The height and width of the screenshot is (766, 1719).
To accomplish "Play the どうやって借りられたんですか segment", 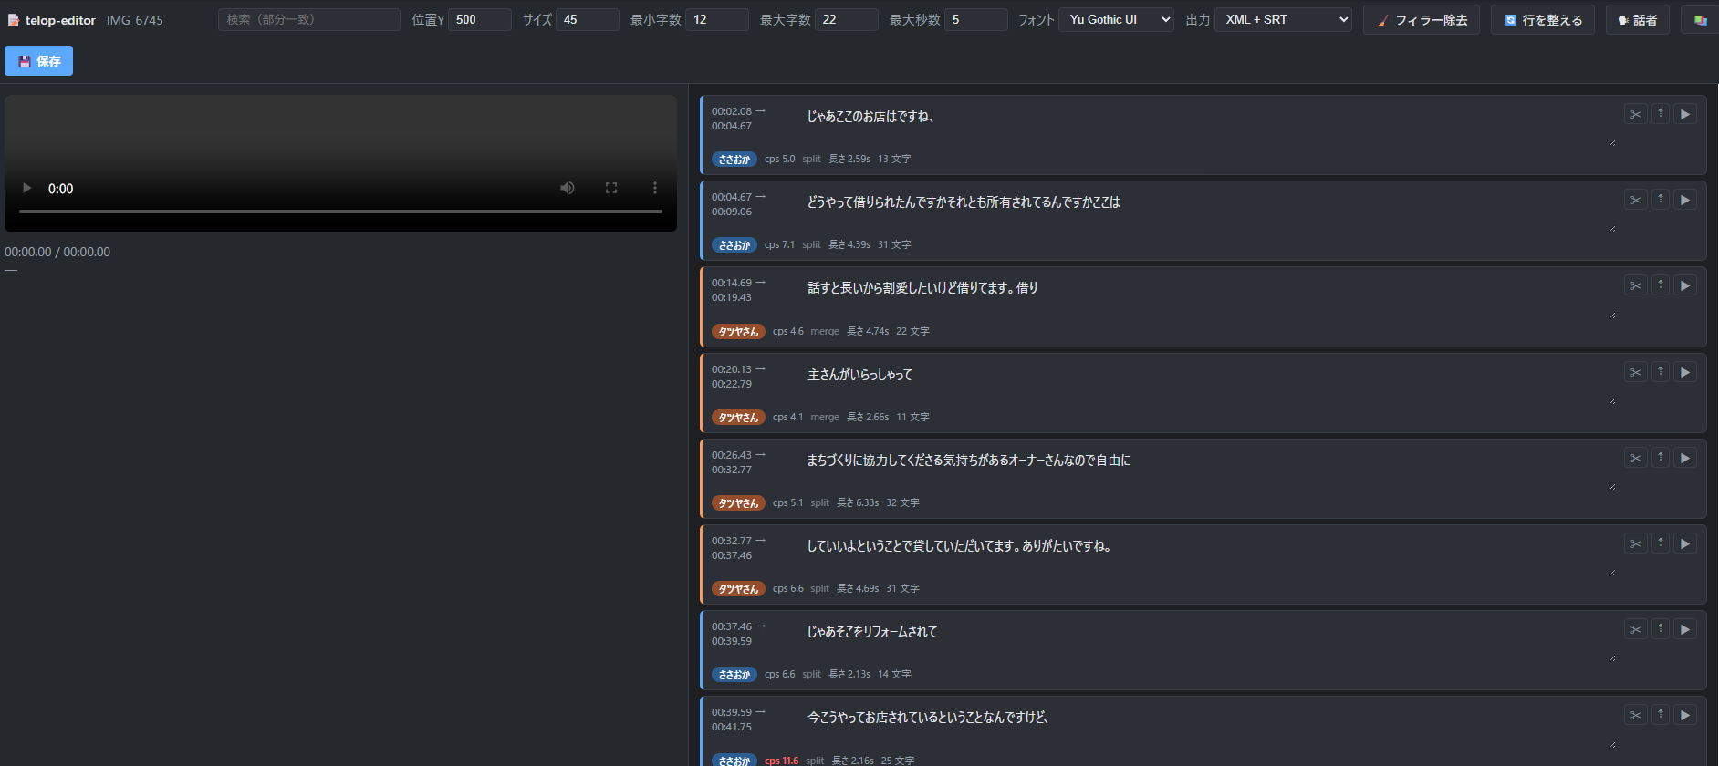I will pos(1685,200).
